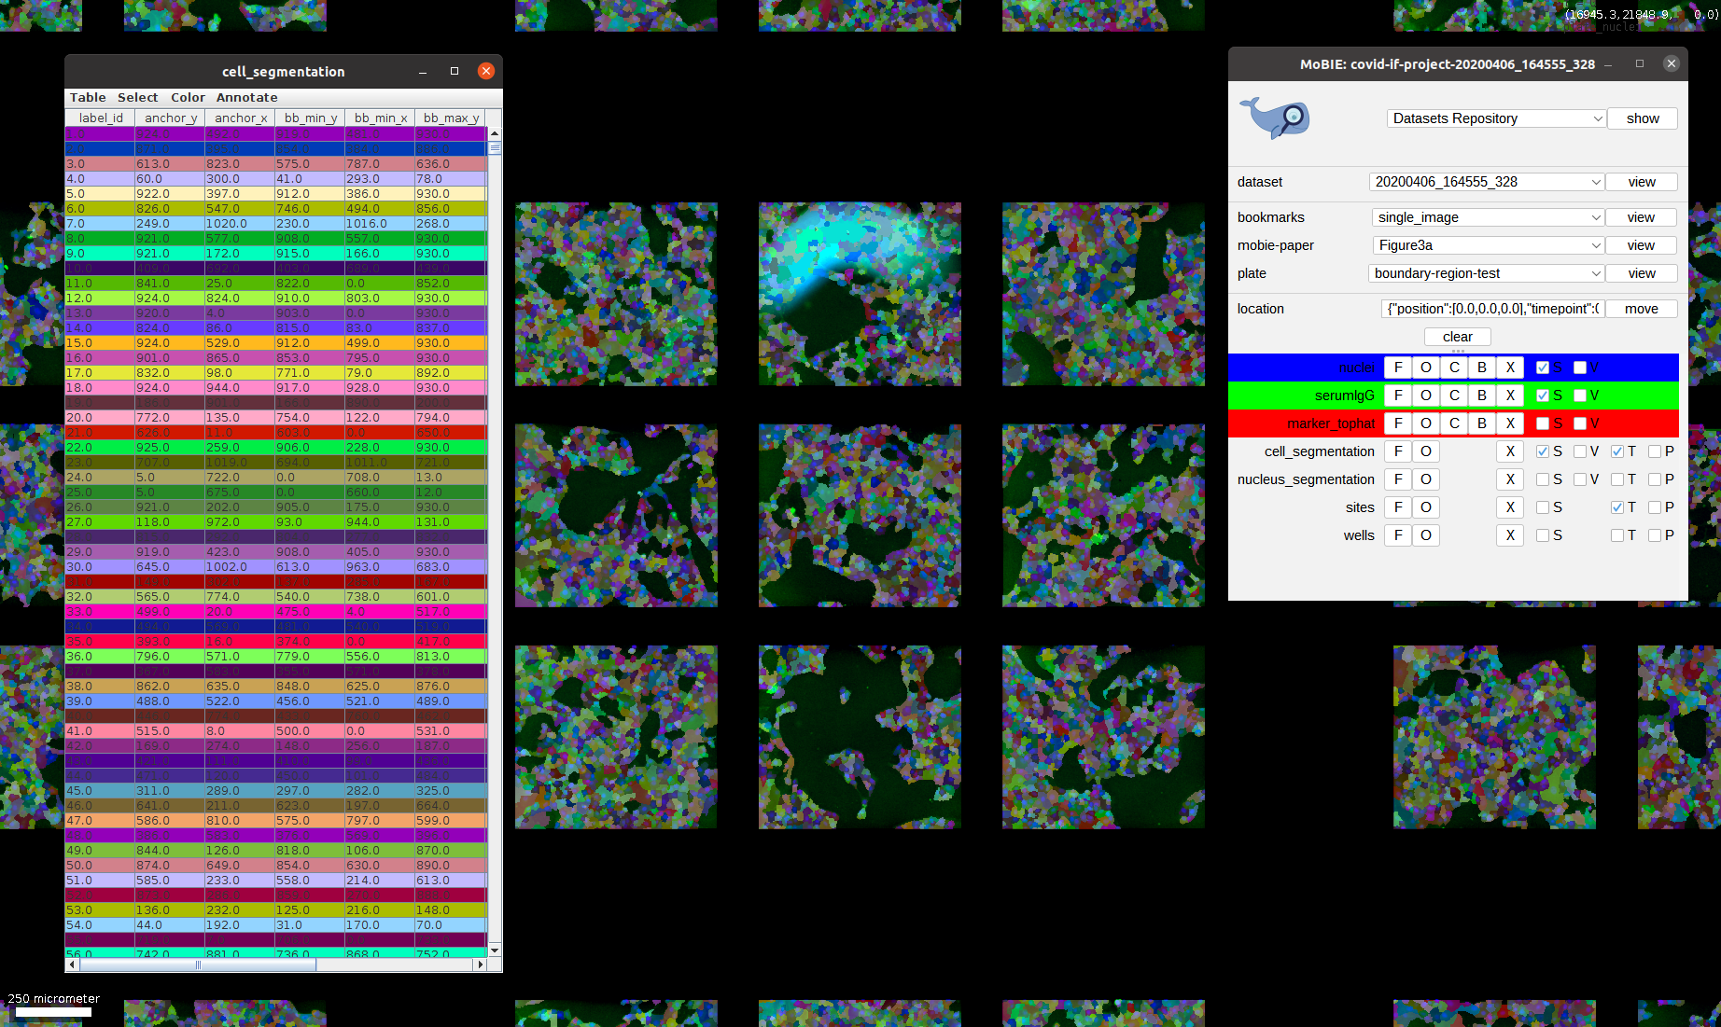Enable the P checkbox for cell_segmentation
The image size is (1721, 1027).
click(1655, 451)
